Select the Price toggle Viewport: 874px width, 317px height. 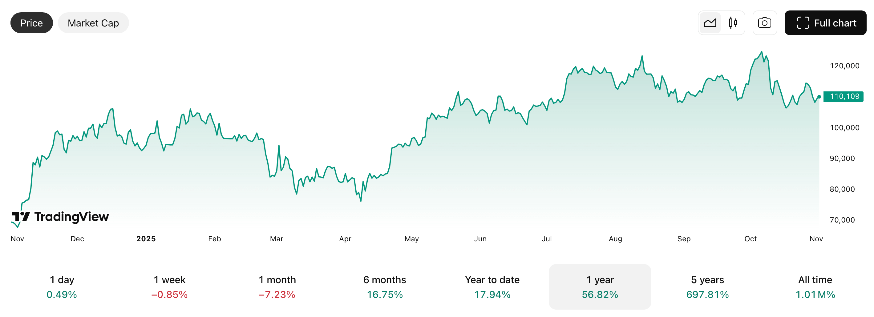tap(31, 23)
